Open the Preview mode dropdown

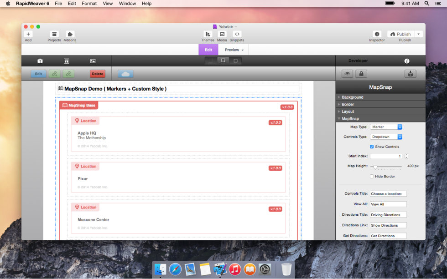234,50
